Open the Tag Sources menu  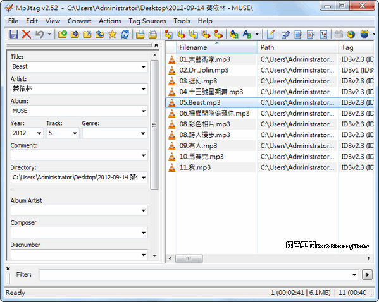click(147, 21)
